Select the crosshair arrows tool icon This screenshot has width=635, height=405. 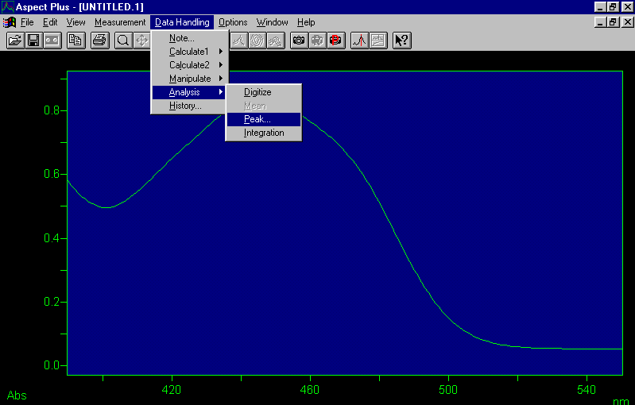click(141, 40)
